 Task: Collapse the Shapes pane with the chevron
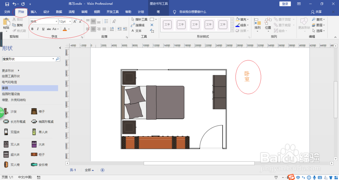60,48
